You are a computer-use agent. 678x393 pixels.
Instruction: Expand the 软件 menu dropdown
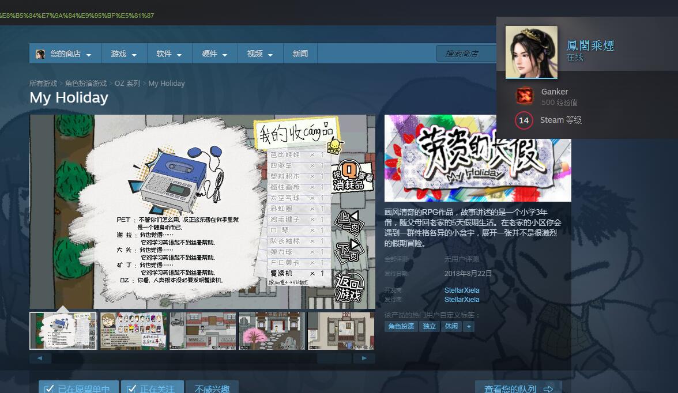[169, 54]
